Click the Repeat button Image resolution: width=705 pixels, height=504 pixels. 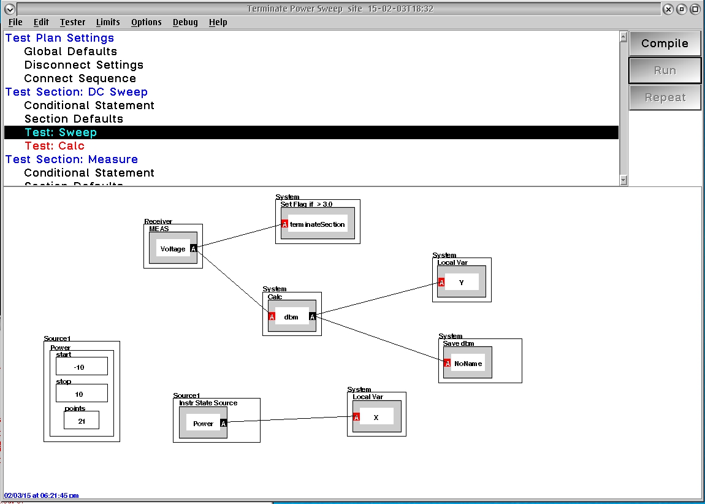665,97
